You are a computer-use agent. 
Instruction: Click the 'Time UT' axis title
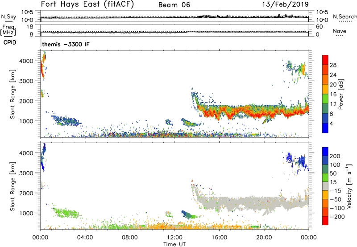pyautogui.click(x=174, y=244)
